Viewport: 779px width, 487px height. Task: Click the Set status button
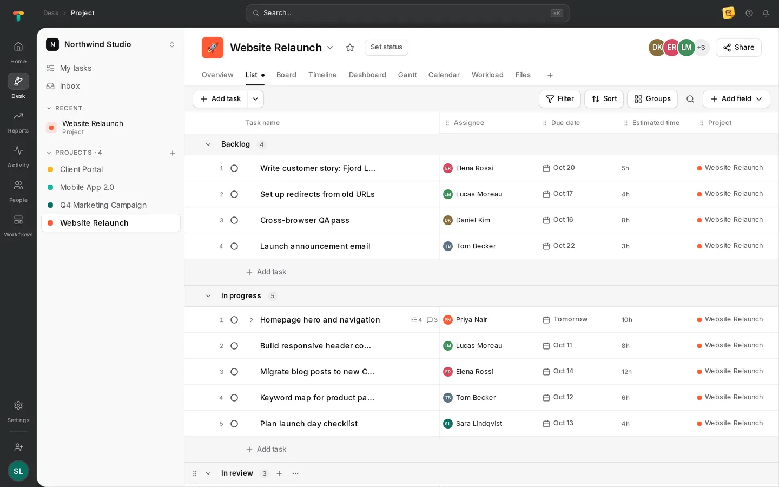[x=386, y=48]
